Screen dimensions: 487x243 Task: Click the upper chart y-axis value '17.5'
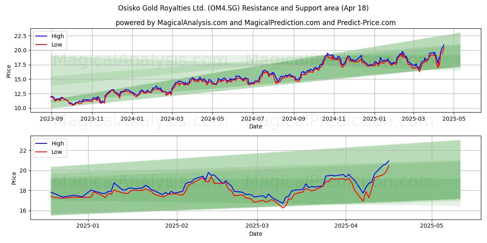point(21,65)
